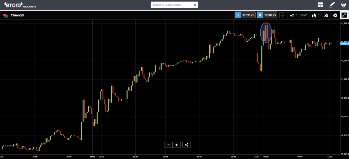Toggle the crosshair cursor tool
This screenshot has height=159, width=349.
pyautogui.click(x=282, y=15)
